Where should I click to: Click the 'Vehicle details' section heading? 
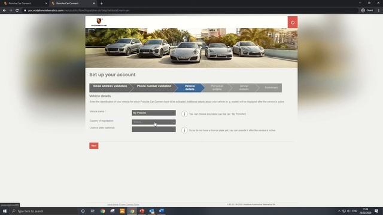100,96
